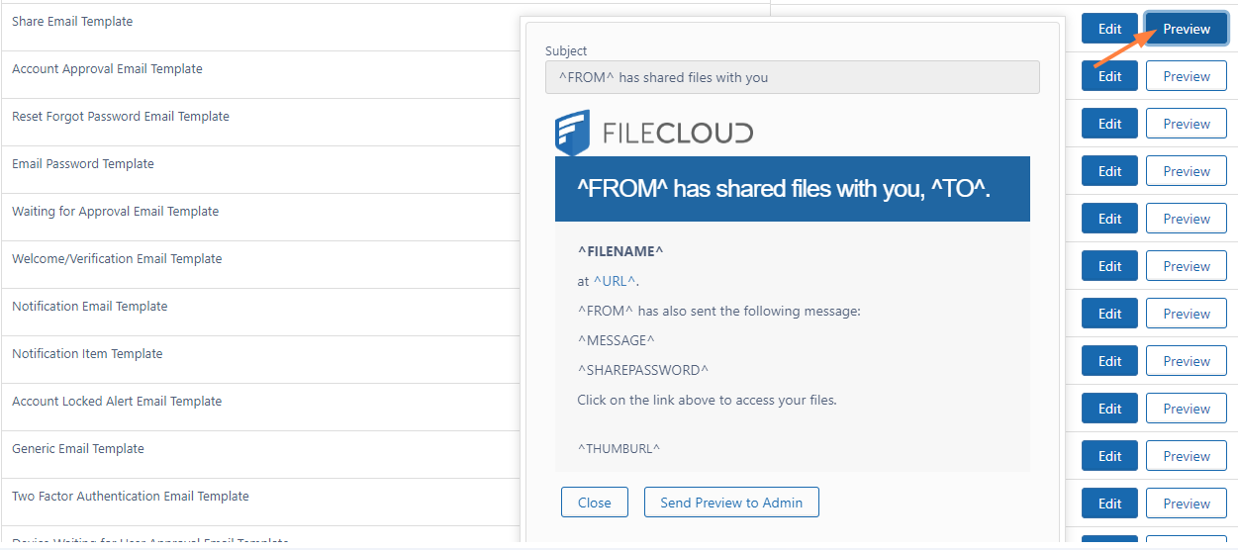This screenshot has height=550, width=1238.
Task: Click the Subject field in preview
Action: tap(792, 77)
